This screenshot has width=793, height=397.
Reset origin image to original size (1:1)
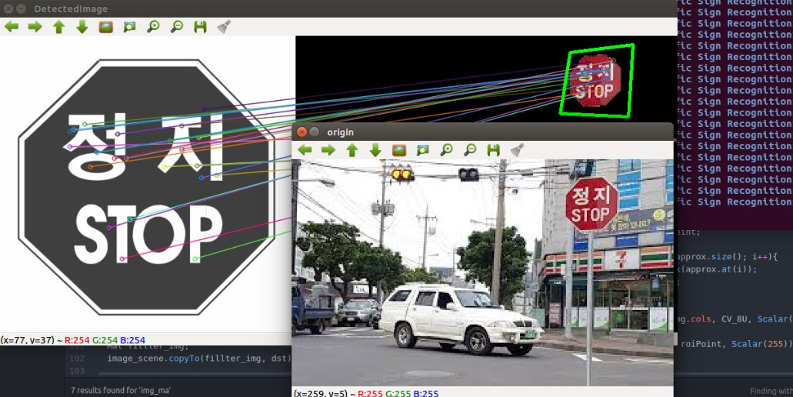[399, 150]
